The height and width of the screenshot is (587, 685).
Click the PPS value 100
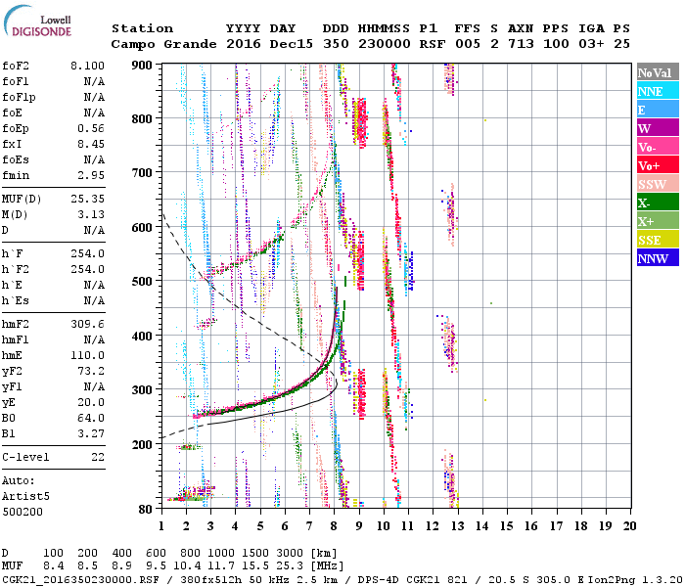tap(556, 44)
